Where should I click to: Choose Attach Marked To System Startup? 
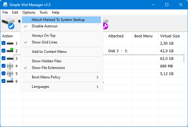58,20
